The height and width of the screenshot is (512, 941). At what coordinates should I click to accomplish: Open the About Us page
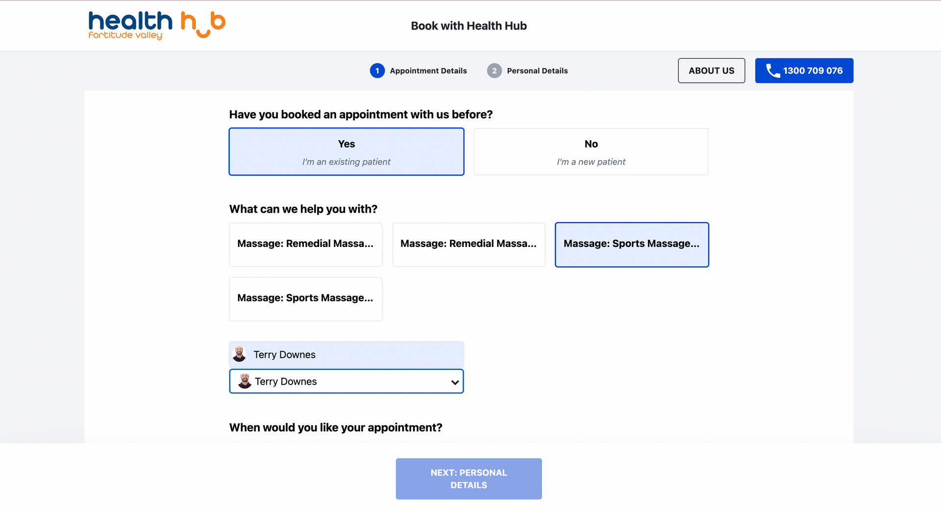tap(711, 71)
